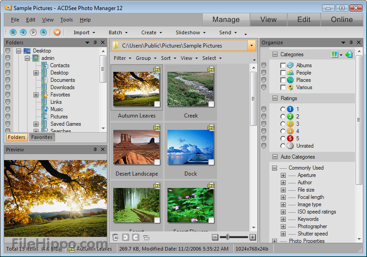Click the Up one level arrow
The width and height of the screenshot is (367, 257).
pos(43,32)
